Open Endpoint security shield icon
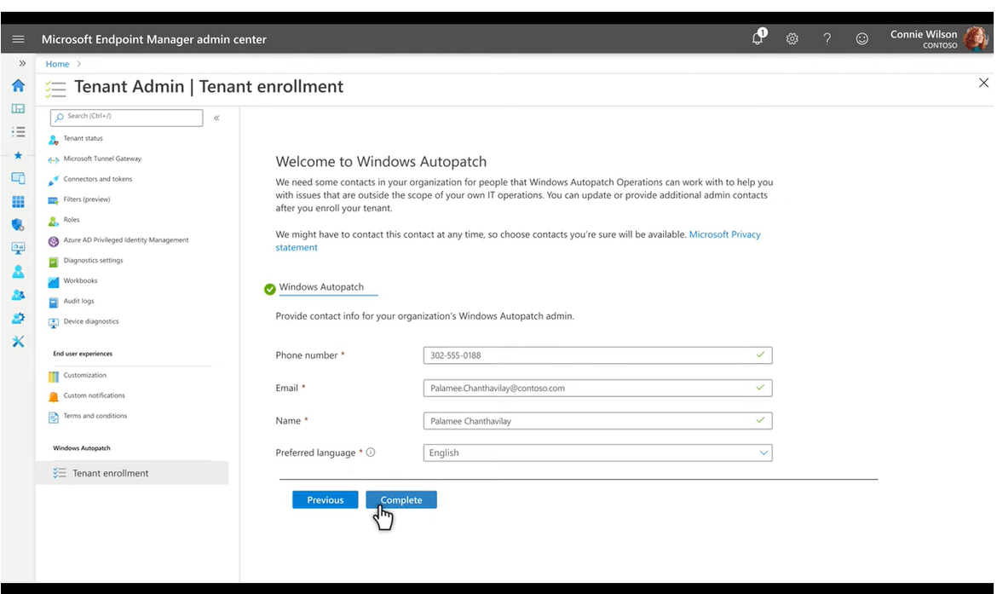997x594 pixels. (19, 224)
